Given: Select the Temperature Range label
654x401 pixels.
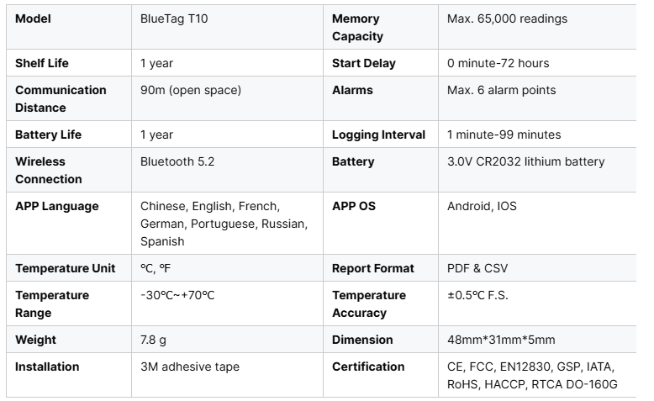Looking at the screenshot, I should click(x=51, y=303).
